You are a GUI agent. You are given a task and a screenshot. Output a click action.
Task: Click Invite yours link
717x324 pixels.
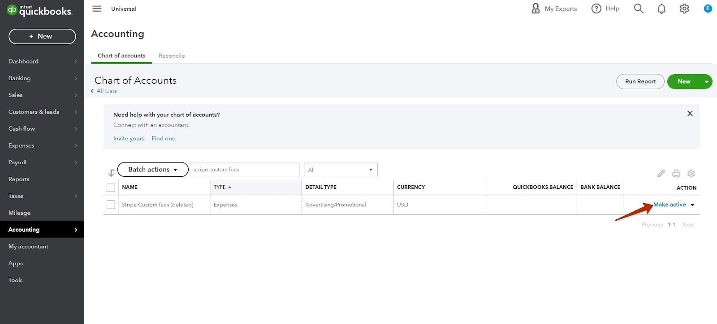(x=129, y=138)
